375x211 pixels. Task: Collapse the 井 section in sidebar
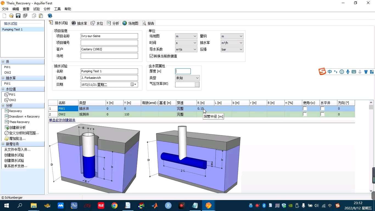coord(3,62)
